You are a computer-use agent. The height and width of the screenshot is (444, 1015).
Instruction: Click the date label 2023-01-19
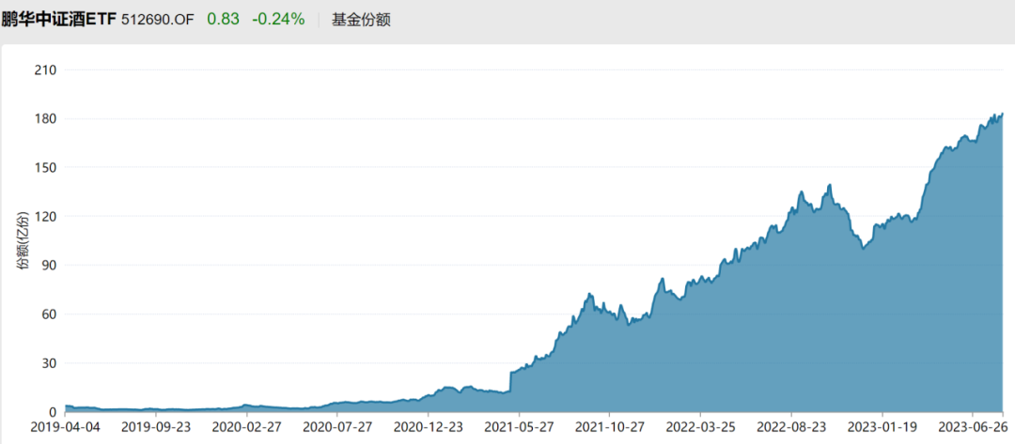click(882, 428)
